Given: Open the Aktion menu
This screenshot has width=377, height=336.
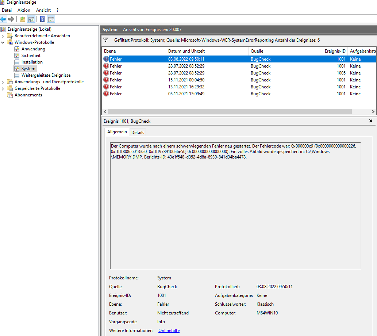Looking at the screenshot, I should (x=24, y=10).
